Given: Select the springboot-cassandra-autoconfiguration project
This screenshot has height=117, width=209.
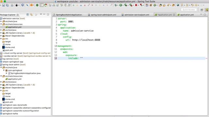Looking at the screenshot, I should 20,110.
